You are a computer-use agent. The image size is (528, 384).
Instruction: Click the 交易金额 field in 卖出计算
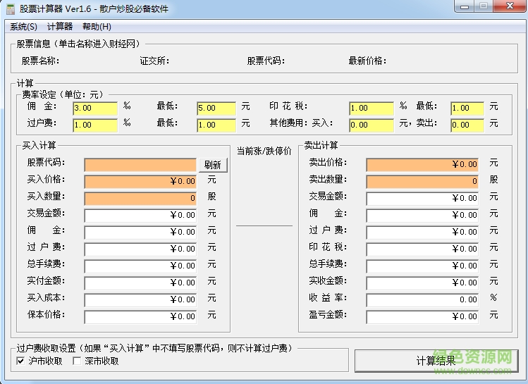(x=422, y=199)
